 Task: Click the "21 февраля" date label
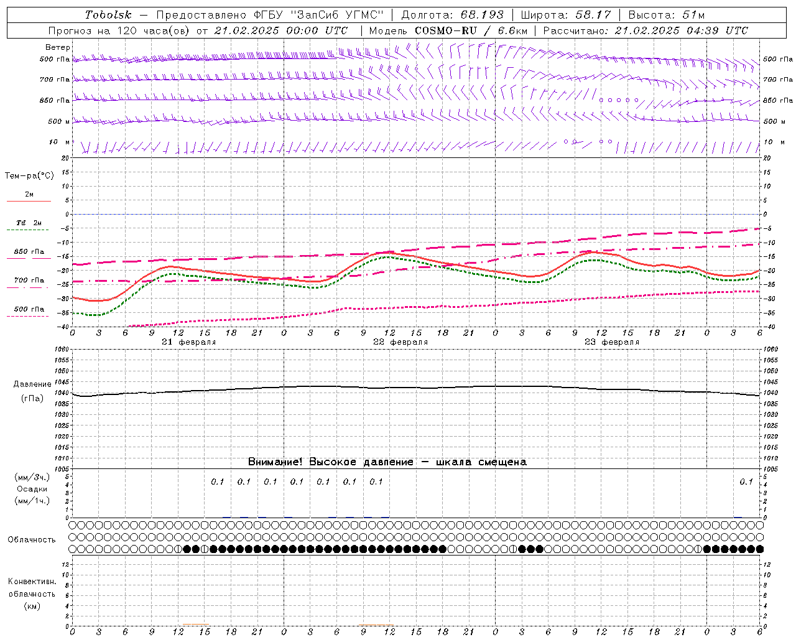point(189,342)
